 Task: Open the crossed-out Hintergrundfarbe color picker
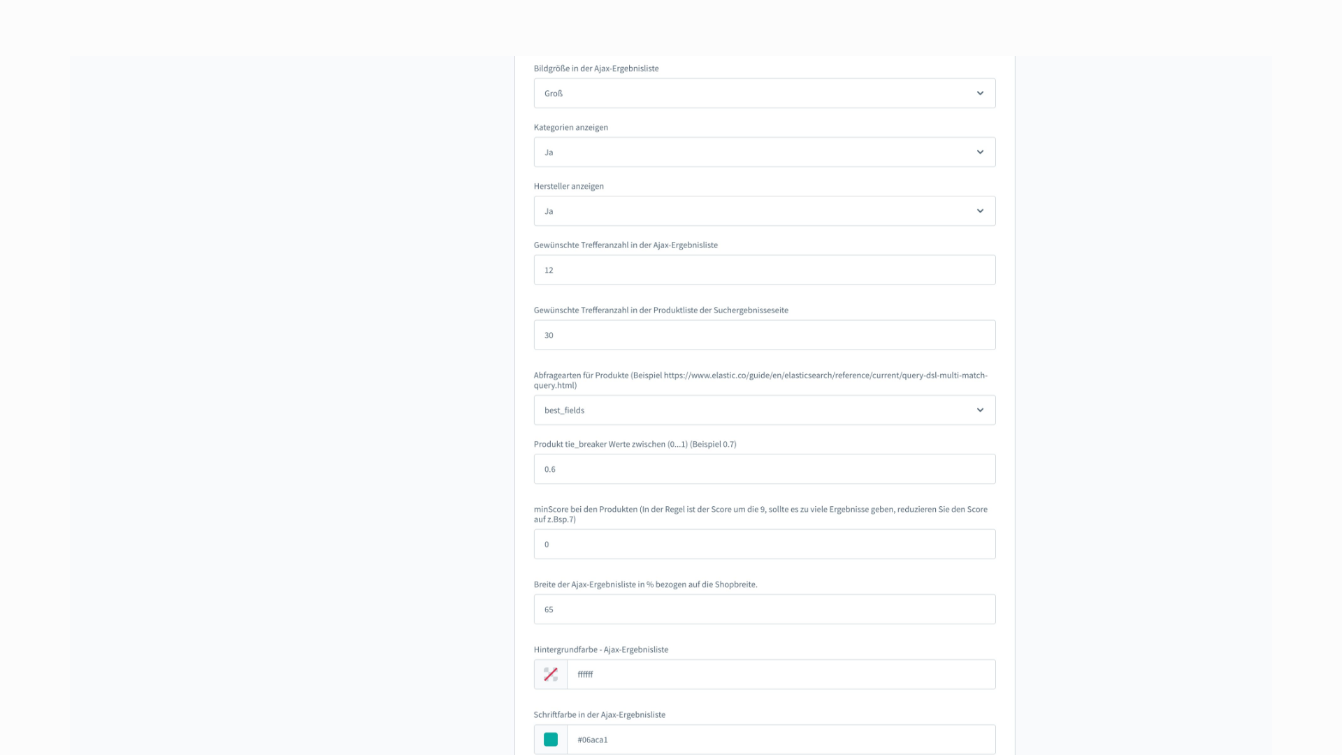coord(551,675)
